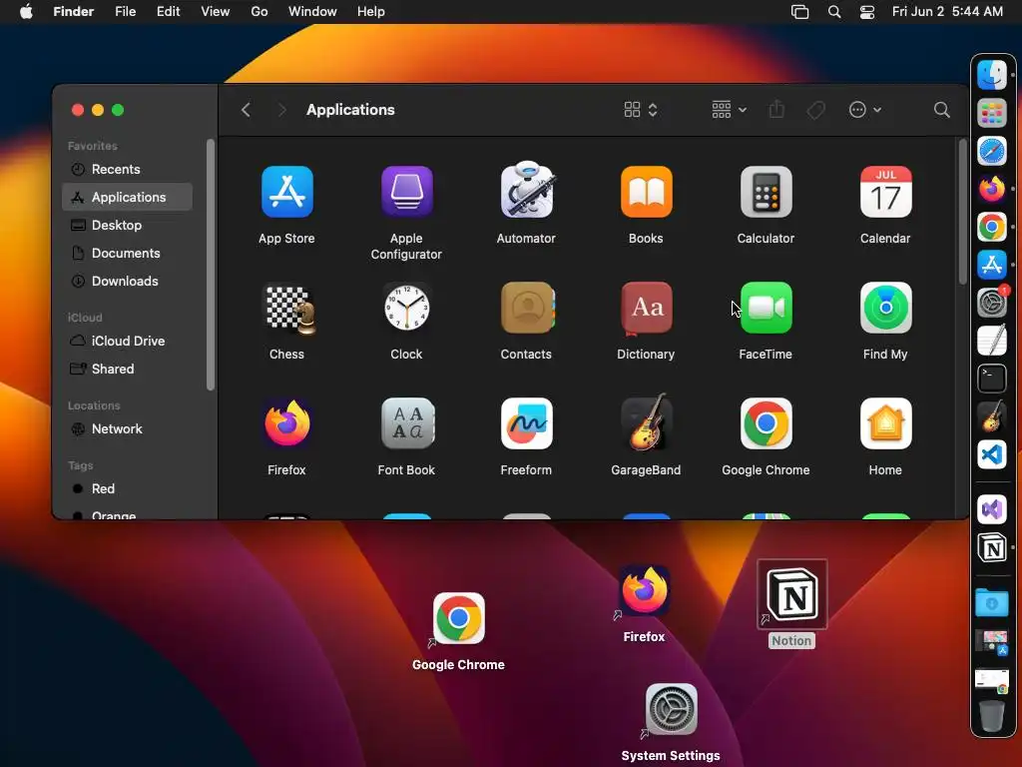This screenshot has height=767, width=1022.
Task: Click the System Settings desktop shortcut
Action: pyautogui.click(x=672, y=710)
